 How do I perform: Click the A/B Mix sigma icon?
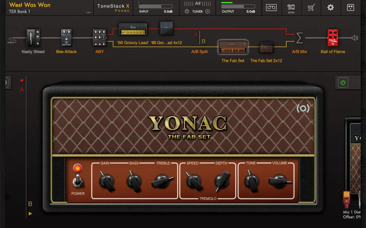tap(299, 38)
